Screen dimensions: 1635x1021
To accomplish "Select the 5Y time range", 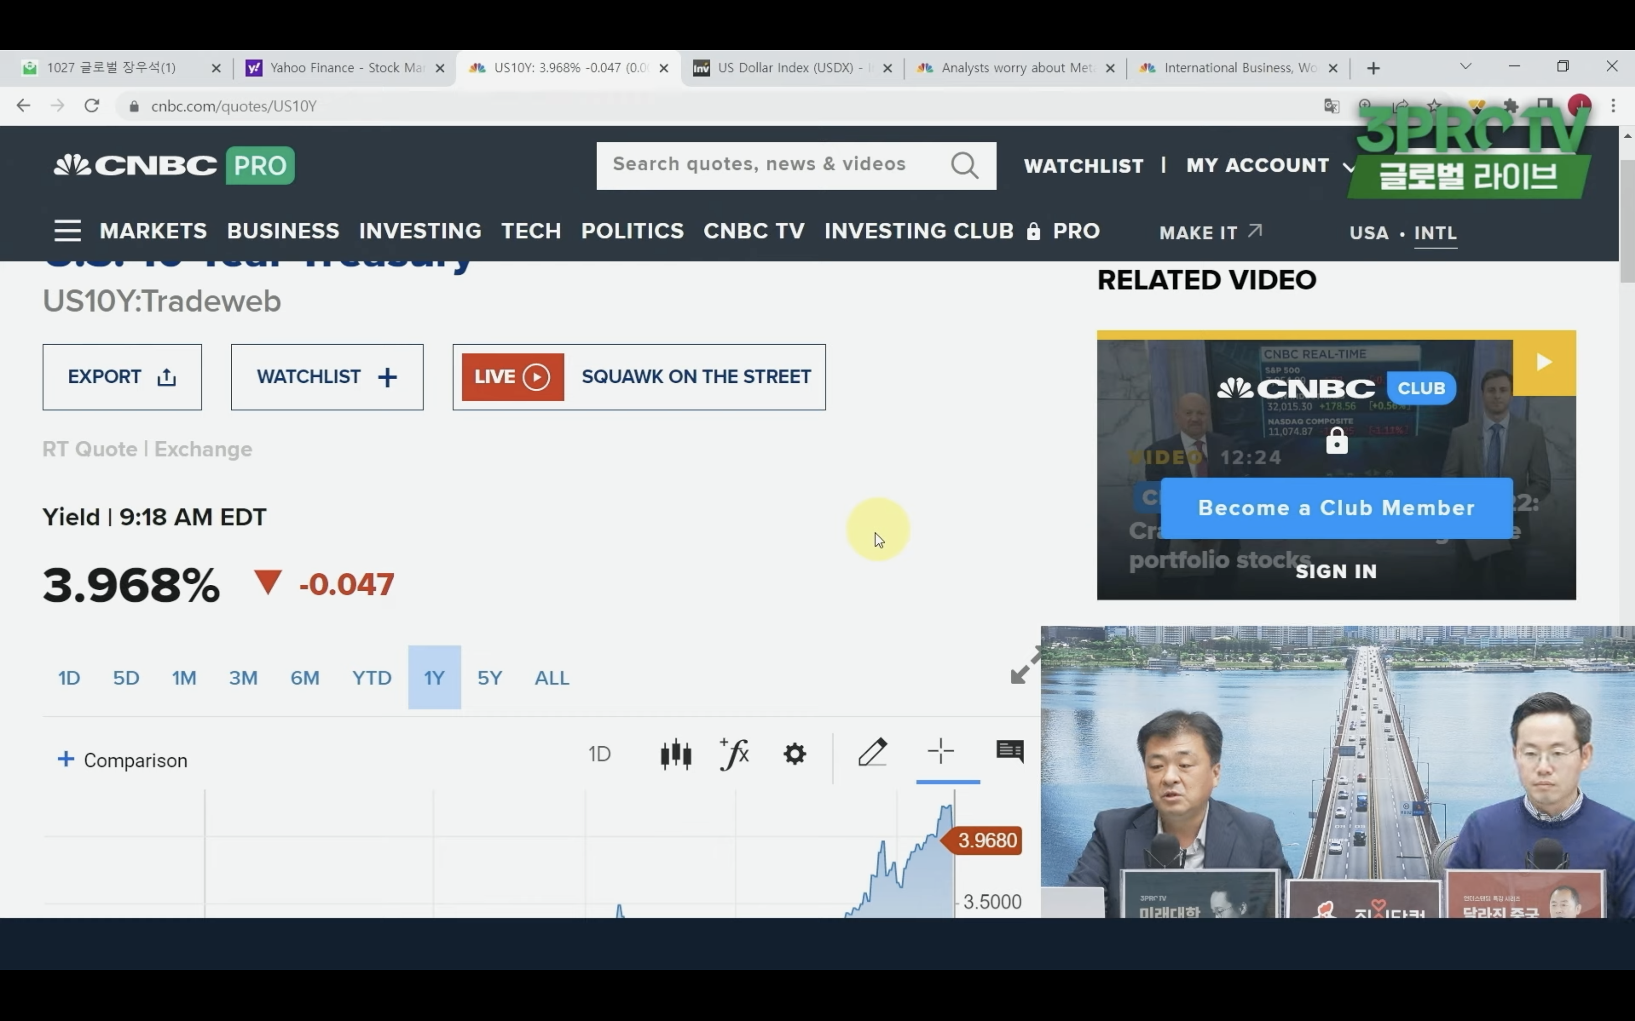I will click(490, 677).
